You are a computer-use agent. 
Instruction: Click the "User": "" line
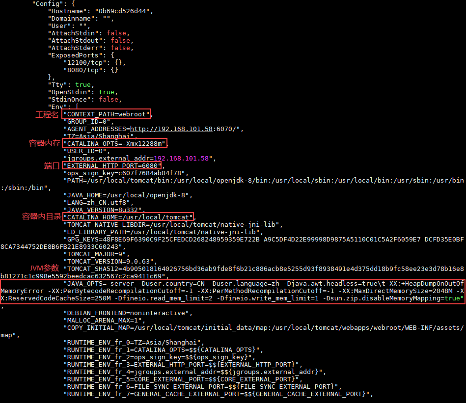pyautogui.click(x=69, y=26)
